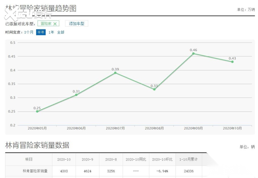Select the 4624 sales cell for 2020-9
This screenshot has height=178, width=258.
pos(88,171)
